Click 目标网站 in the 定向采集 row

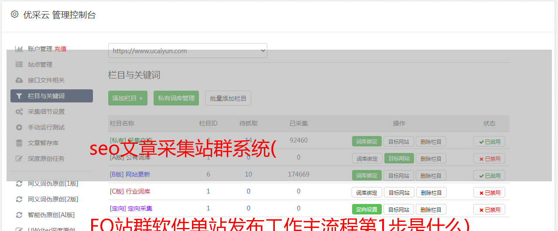399,209
